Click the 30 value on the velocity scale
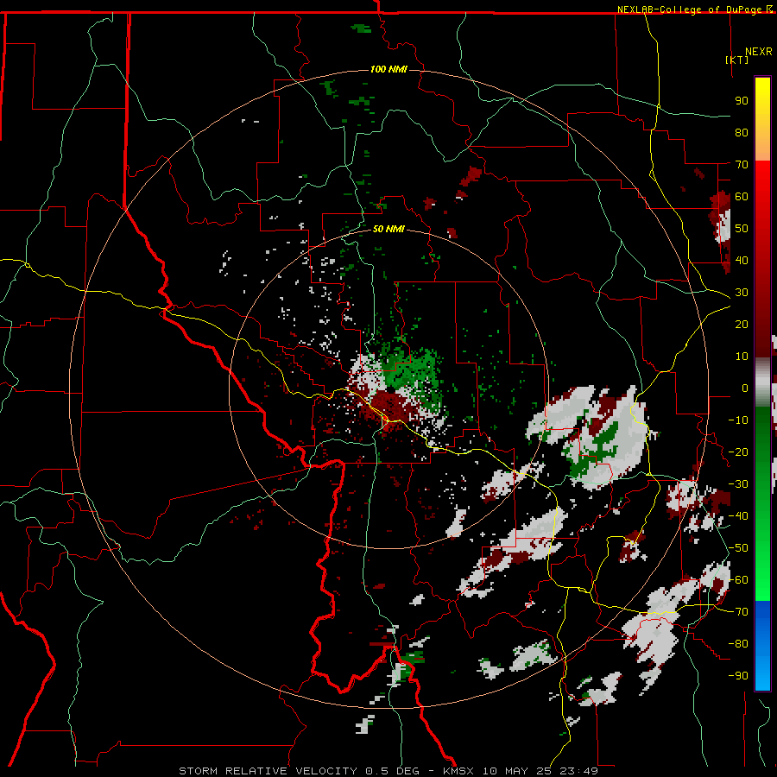This screenshot has width=777, height=777. tap(742, 293)
